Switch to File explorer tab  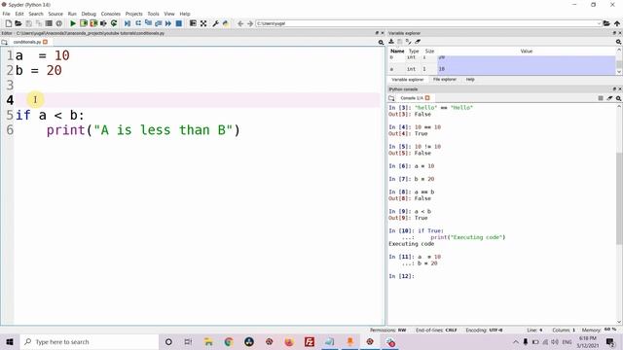[445, 80]
